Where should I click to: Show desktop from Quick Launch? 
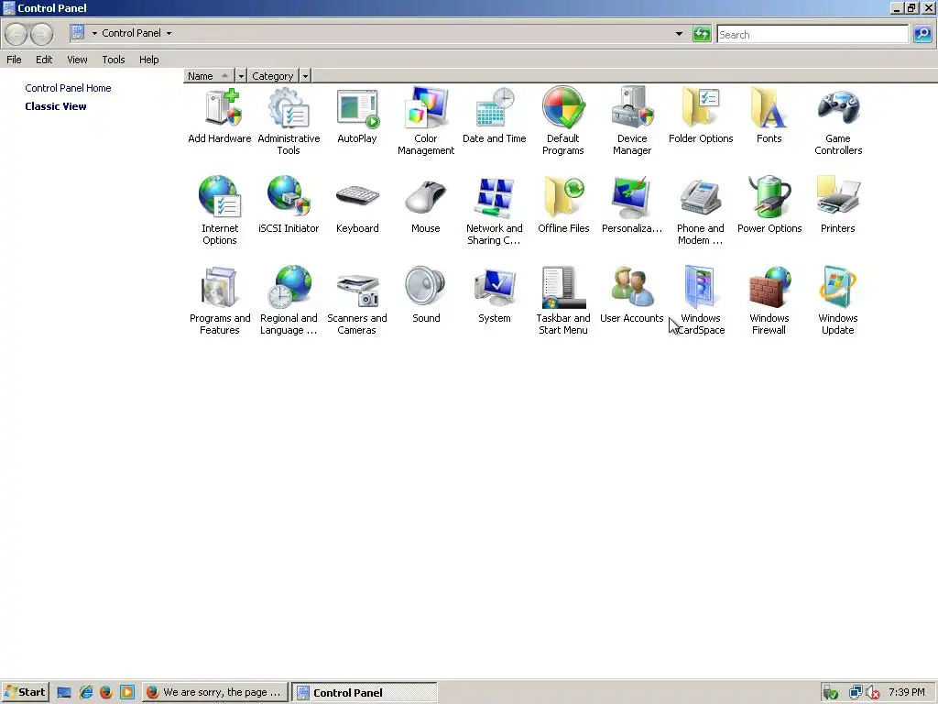click(x=64, y=693)
